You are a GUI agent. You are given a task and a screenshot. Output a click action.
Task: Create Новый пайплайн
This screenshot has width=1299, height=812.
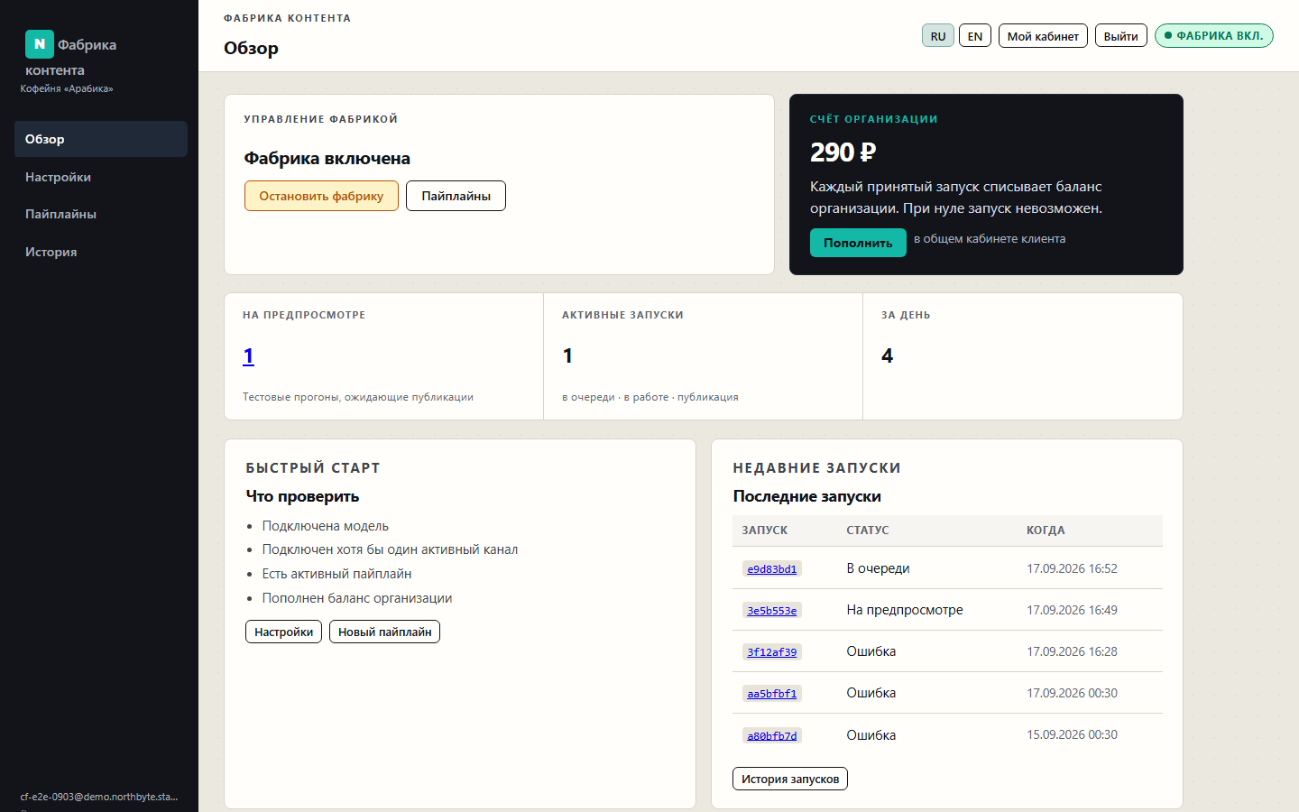pyautogui.click(x=384, y=632)
